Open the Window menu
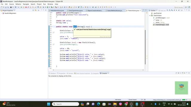The image size is (191, 107). [x=50, y=4]
